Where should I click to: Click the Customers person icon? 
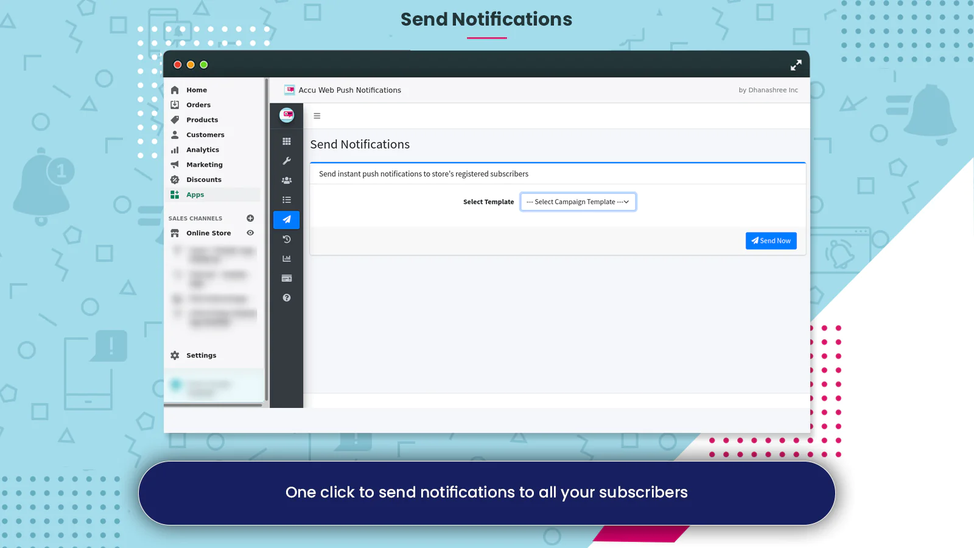click(175, 135)
